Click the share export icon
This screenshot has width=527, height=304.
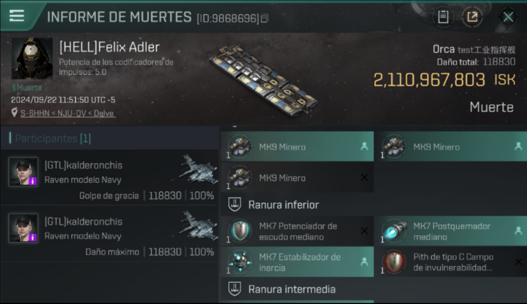(472, 17)
